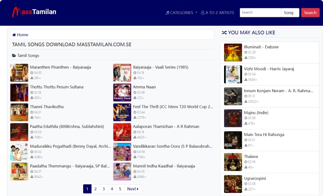The width and height of the screenshot is (323, 196).
Task: Go to page 4
Action: pyautogui.click(x=112, y=189)
